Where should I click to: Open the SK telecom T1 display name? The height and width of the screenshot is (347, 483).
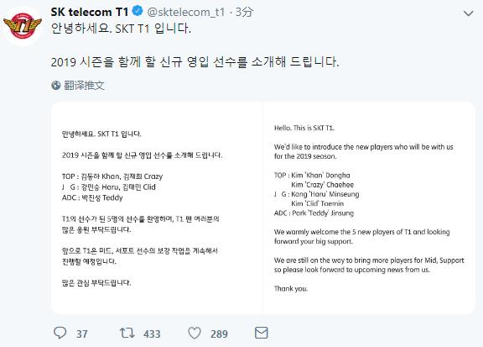[90, 12]
